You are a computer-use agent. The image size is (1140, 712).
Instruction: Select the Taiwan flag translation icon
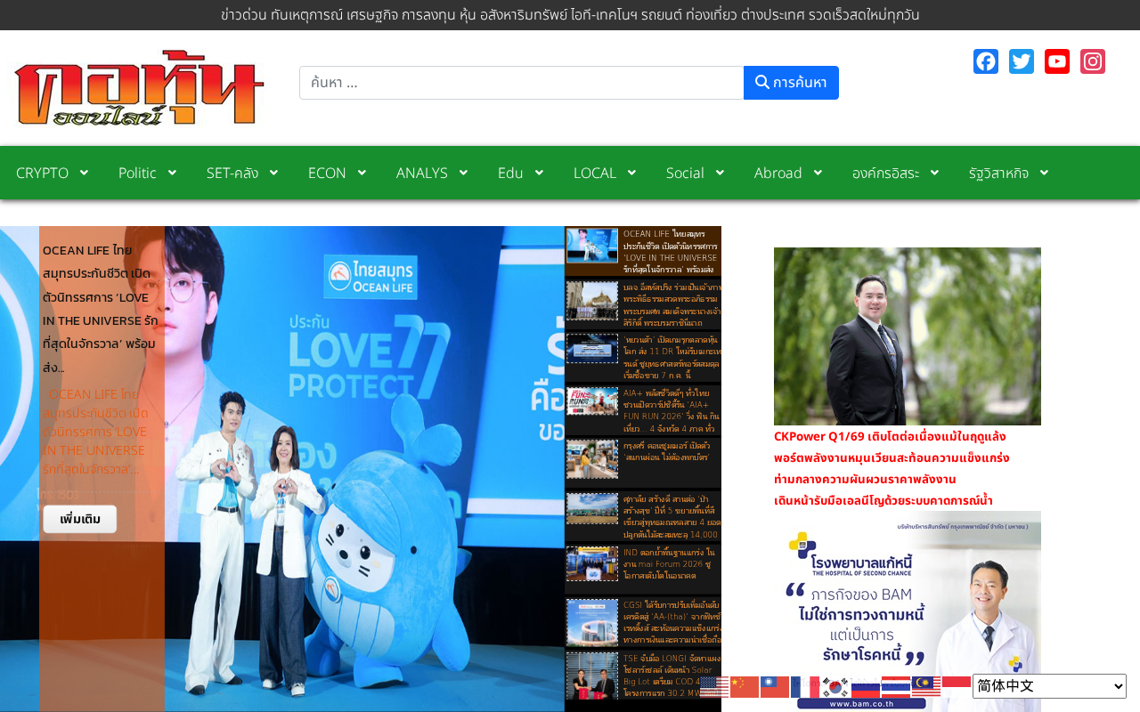pyautogui.click(x=775, y=686)
